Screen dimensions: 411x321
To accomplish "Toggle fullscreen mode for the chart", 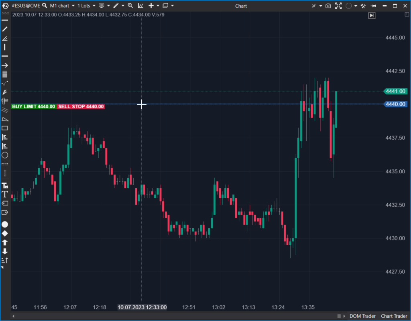I will pyautogui.click(x=338, y=6).
